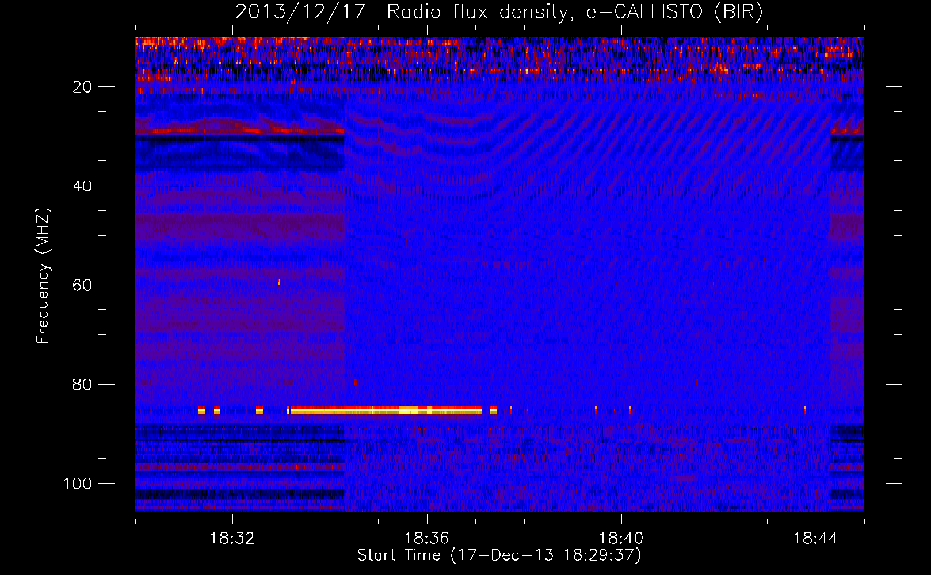This screenshot has width=931, height=575.
Task: Click the plot title 'Radio flux density, e-CALLISTO (BIR)'
Action: pos(574,11)
